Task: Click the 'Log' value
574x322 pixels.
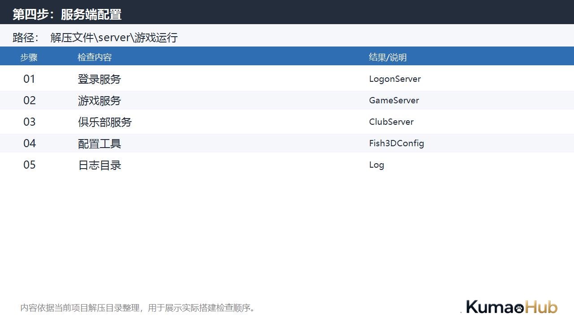Action: click(376, 165)
